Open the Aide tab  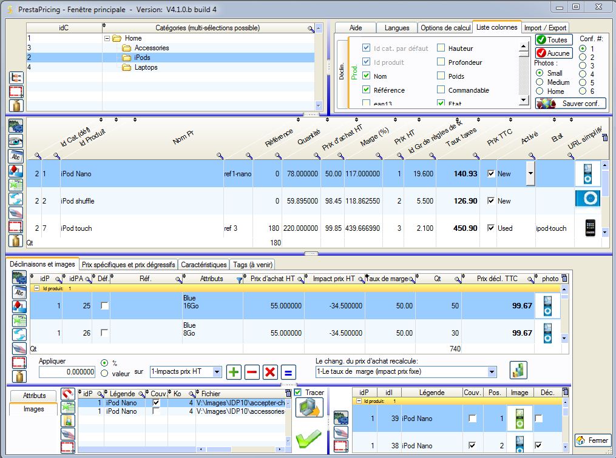click(356, 28)
